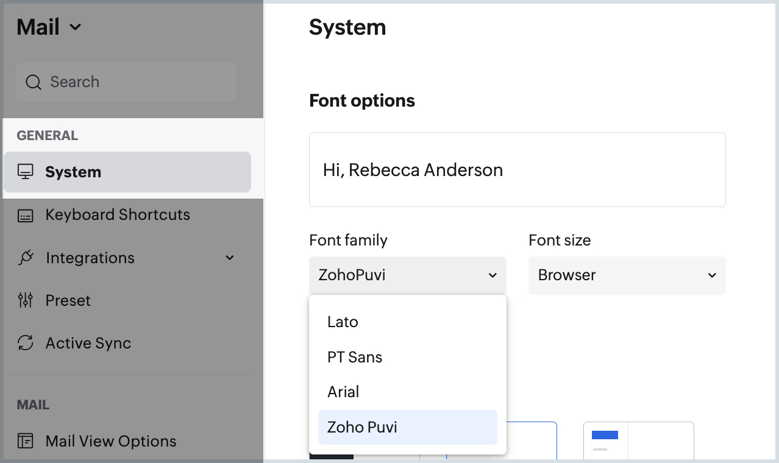Viewport: 779px width, 463px height.
Task: Open Preset settings page
Action: pos(68,300)
